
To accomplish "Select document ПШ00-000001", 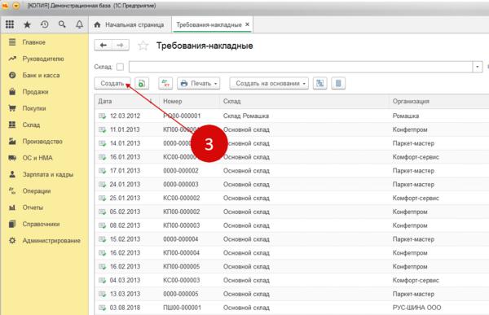I will pyautogui.click(x=182, y=308).
